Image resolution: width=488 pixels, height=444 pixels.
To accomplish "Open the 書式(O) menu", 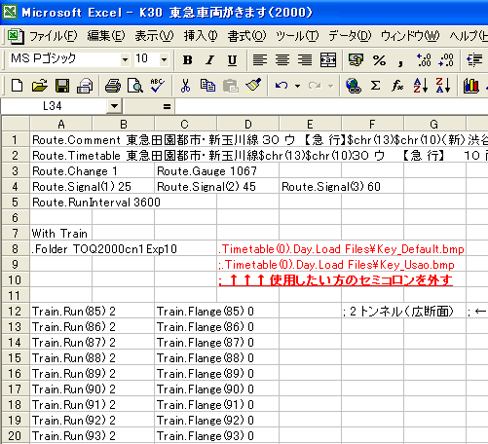I will (246, 36).
